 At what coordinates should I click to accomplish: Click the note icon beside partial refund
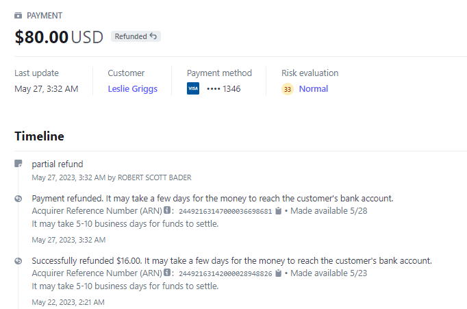tap(18, 164)
